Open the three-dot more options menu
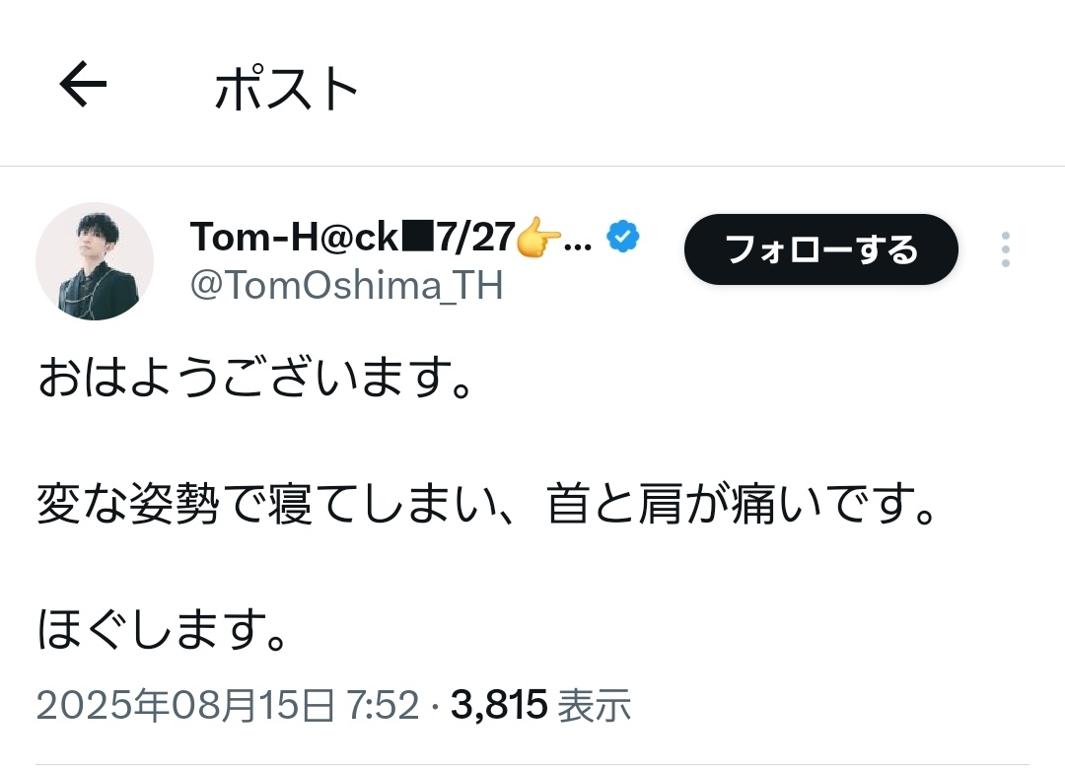1065x771 pixels. [x=1005, y=250]
